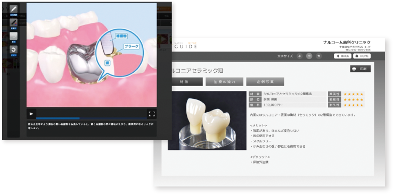The image size is (393, 194).
Task: Click the 保険外治療 bullet text
Action: pyautogui.click(x=260, y=162)
